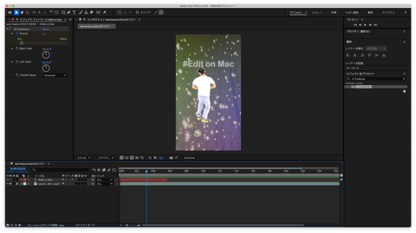Jump to last frame in preview

click(375, 24)
